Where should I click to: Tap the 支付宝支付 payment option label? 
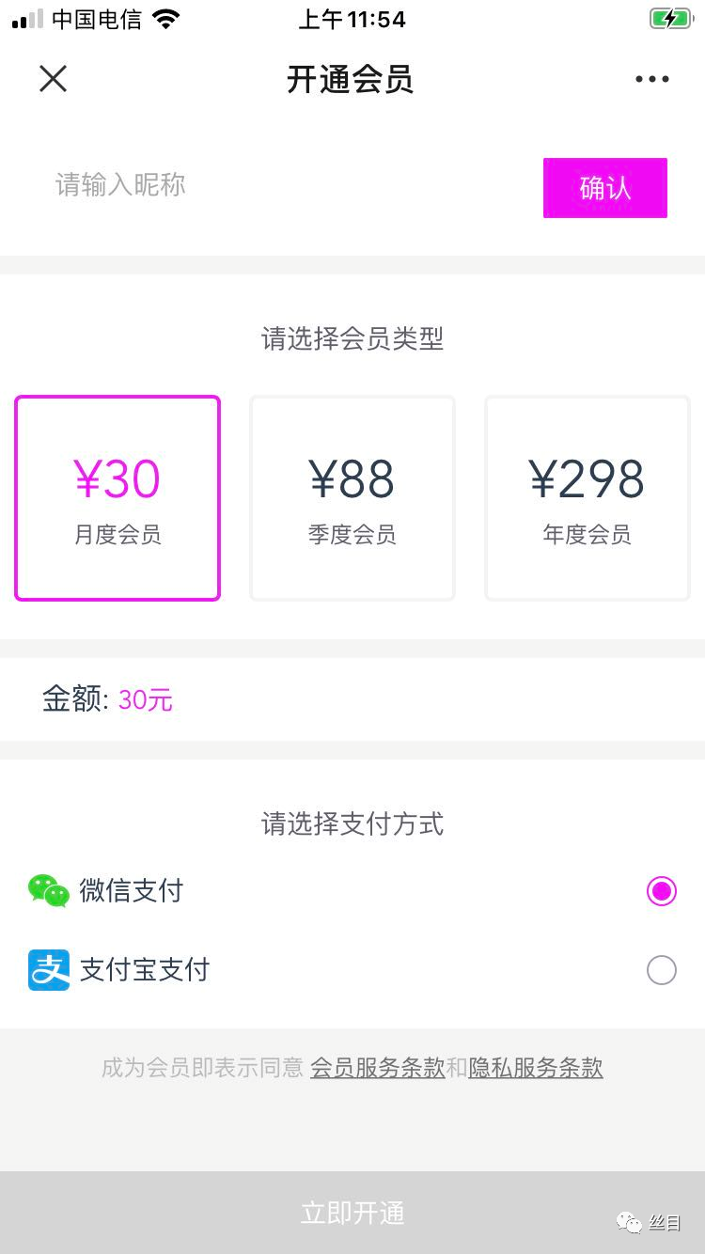coord(144,970)
